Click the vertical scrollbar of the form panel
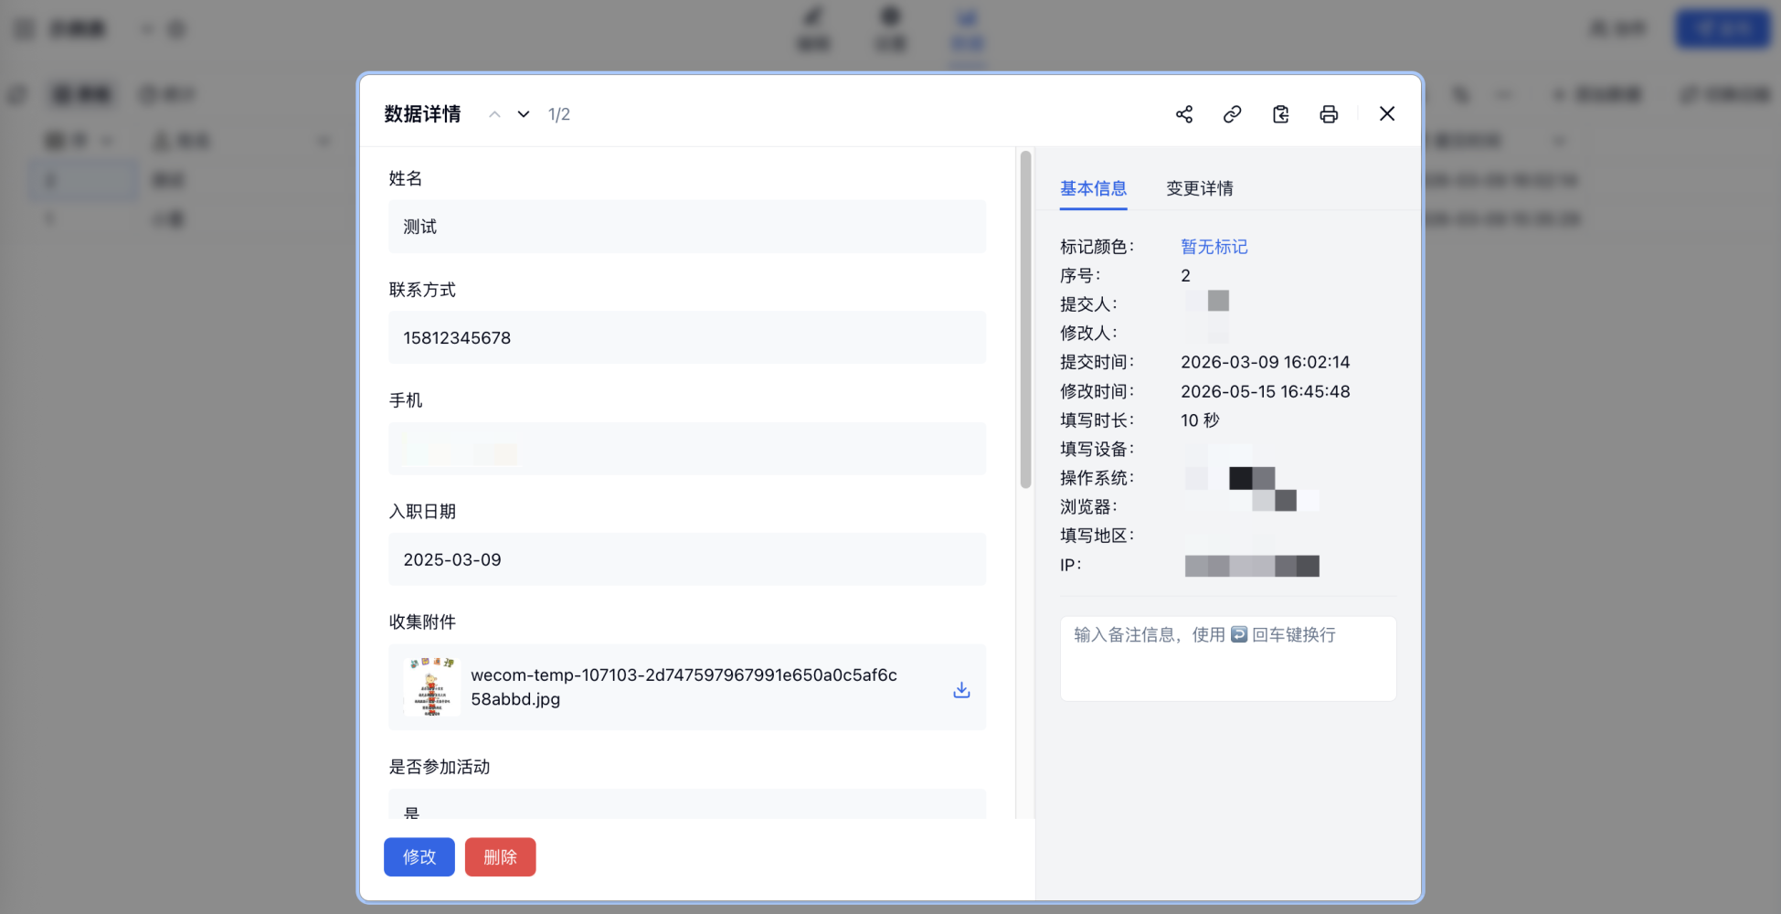 point(1025,320)
